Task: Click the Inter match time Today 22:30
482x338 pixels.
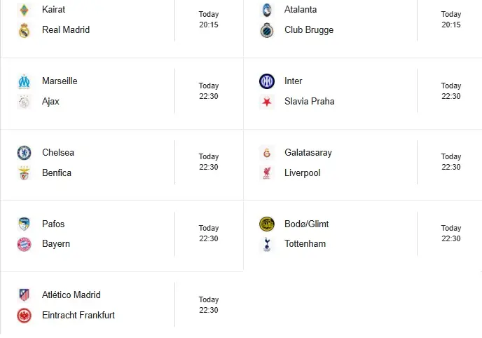Action: pos(451,91)
